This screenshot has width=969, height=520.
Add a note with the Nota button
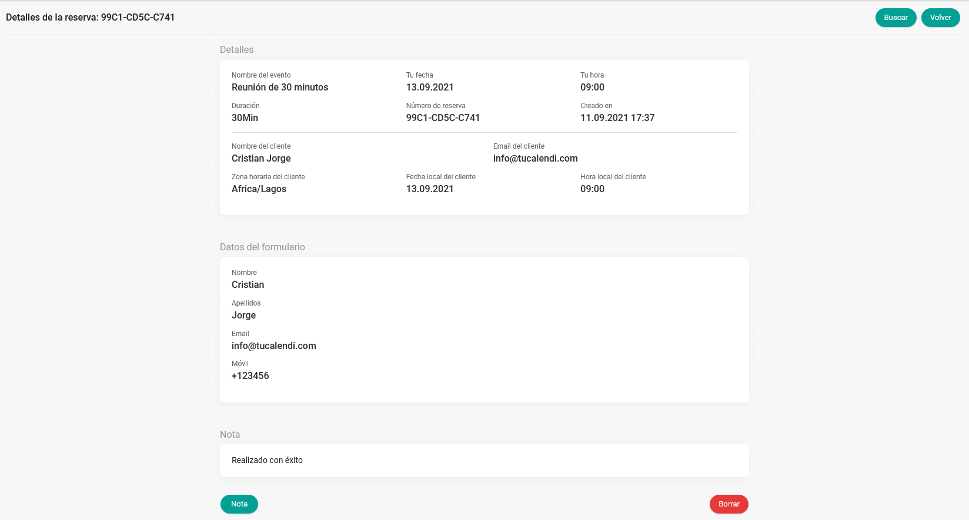(x=239, y=504)
